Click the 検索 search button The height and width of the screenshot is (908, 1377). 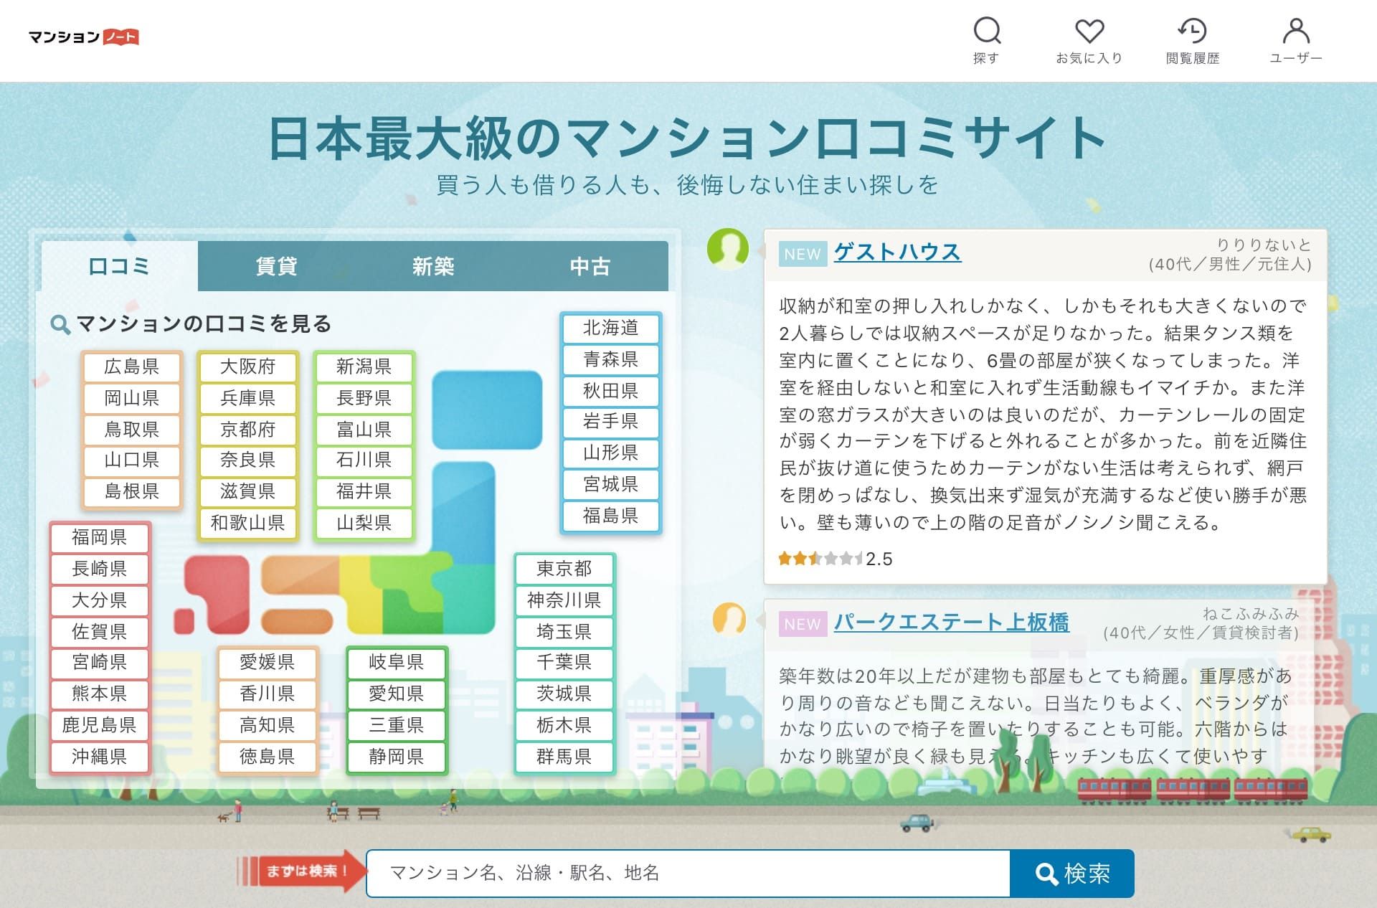[1072, 873]
